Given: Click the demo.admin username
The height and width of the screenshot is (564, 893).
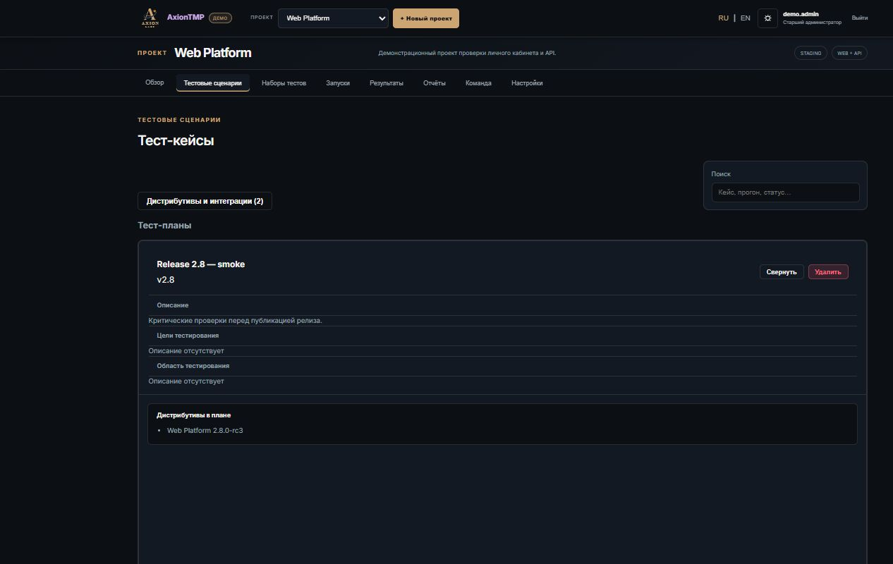Looking at the screenshot, I should pyautogui.click(x=801, y=14).
